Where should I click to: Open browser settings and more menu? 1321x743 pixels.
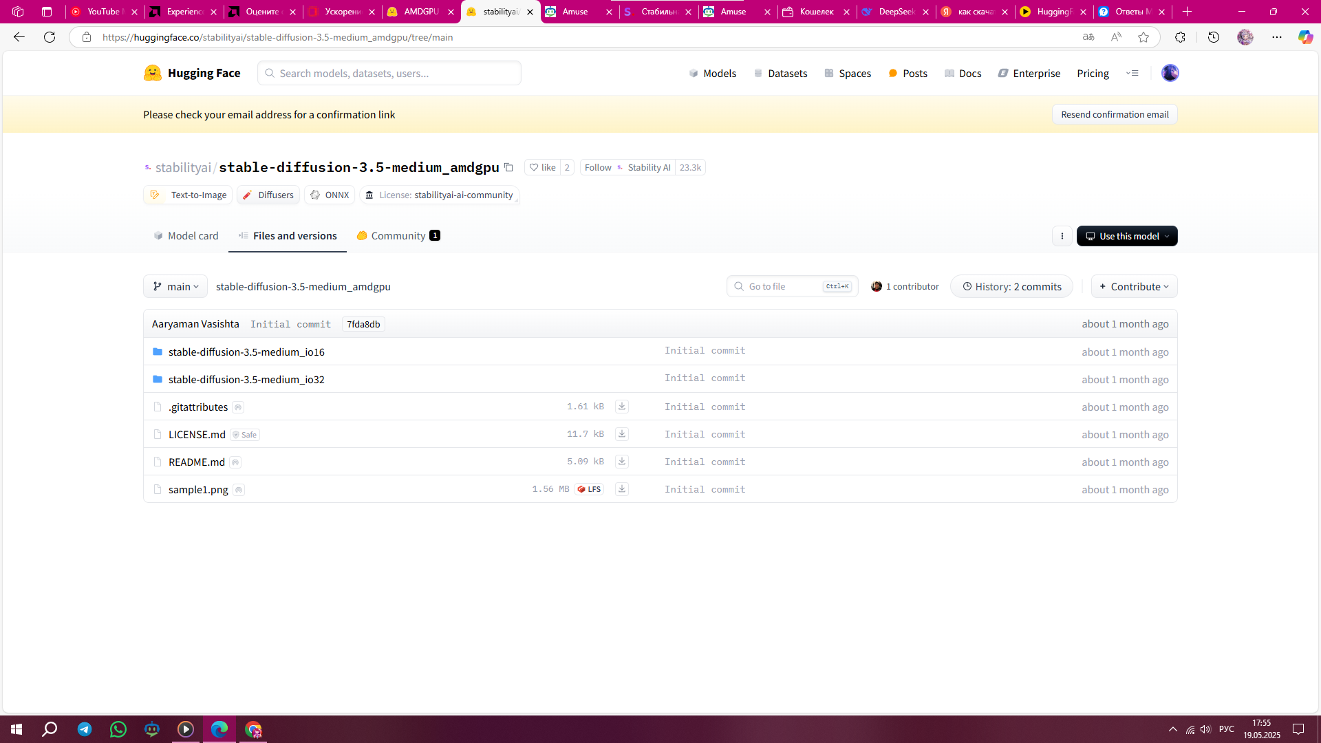[1276, 37]
